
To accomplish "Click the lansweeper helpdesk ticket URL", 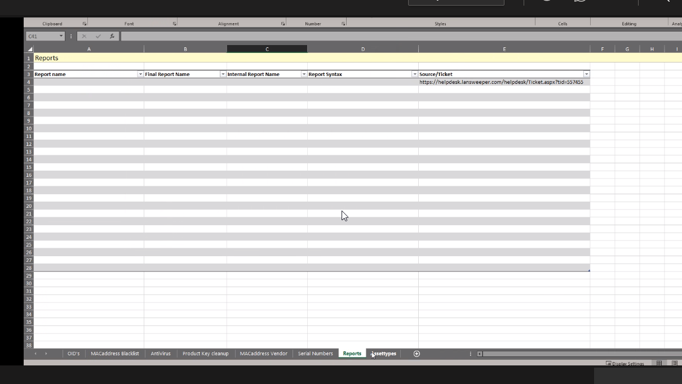I will (x=501, y=82).
